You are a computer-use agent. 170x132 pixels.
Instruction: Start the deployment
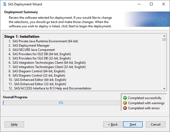click(x=133, y=125)
